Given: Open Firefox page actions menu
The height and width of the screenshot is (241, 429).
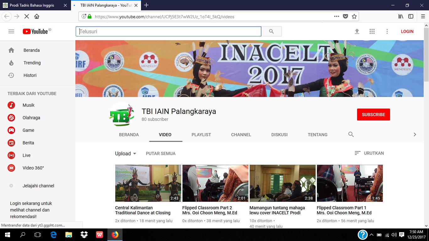Looking at the screenshot, I should coord(336,16).
